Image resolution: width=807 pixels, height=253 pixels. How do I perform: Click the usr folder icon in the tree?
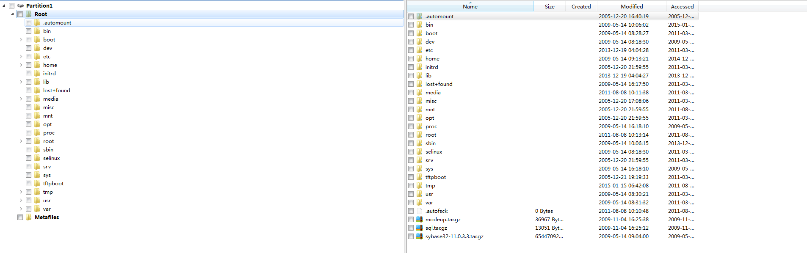[x=37, y=200]
